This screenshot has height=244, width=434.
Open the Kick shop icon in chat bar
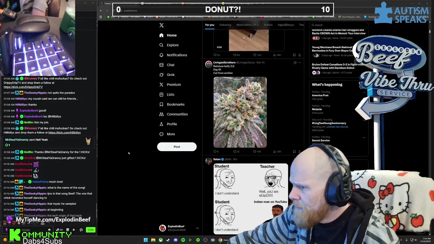point(67,230)
